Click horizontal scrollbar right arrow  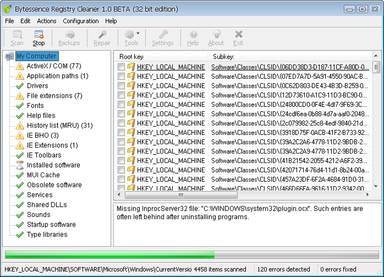click(x=367, y=195)
